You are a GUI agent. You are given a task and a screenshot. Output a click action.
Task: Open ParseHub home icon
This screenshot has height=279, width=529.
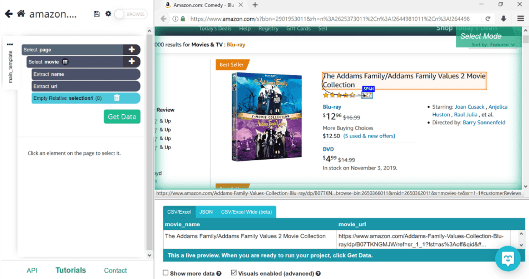pos(21,14)
